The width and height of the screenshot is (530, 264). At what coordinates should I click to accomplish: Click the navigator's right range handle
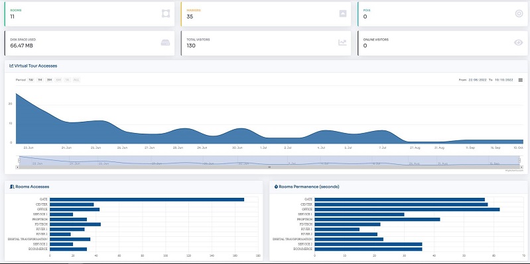pyautogui.click(x=519, y=160)
